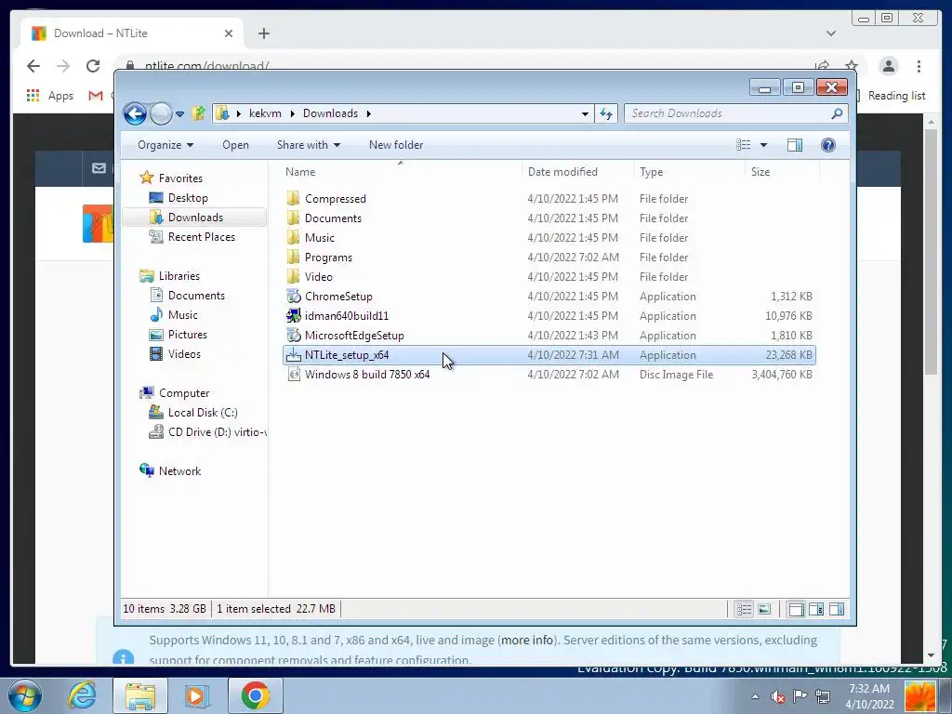Click Windows Explorer taskbar button
Image resolution: width=952 pixels, height=714 pixels.
click(x=140, y=695)
